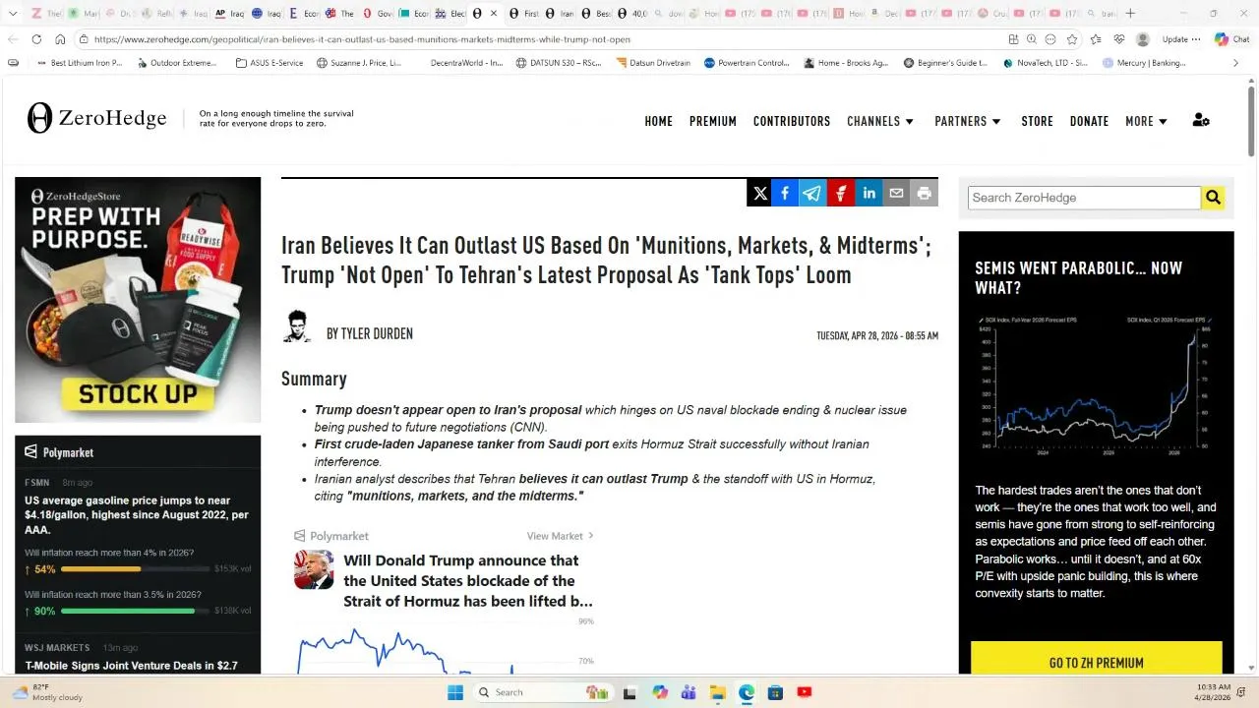Open File Explorer from taskbar
Viewport: 1259px width, 708px height.
point(717,692)
